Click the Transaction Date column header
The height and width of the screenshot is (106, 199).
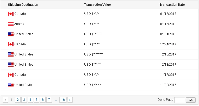[172, 5]
